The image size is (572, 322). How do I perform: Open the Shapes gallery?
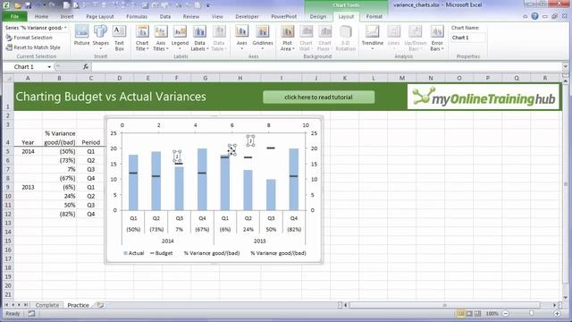click(101, 38)
